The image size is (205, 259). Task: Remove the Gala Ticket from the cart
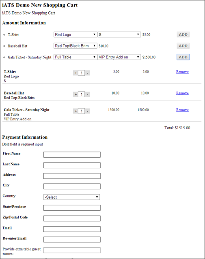[182, 110]
